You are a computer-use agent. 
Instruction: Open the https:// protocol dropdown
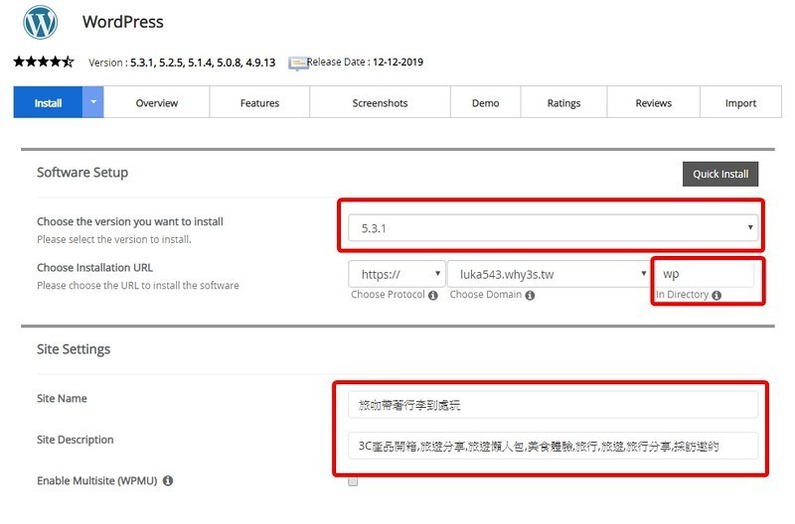[x=397, y=274]
